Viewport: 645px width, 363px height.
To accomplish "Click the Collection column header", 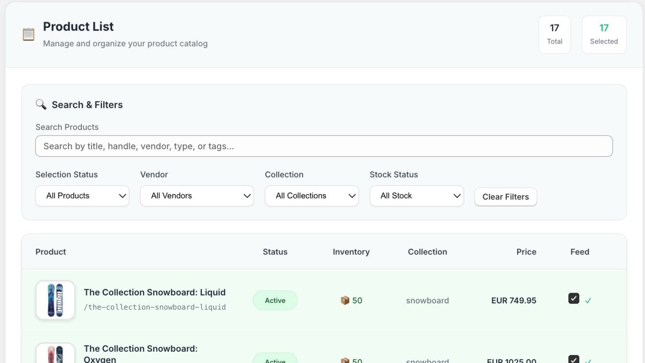I will (427, 252).
